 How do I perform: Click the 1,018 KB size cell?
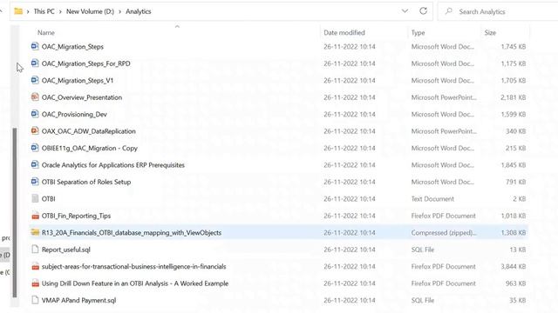tap(513, 216)
